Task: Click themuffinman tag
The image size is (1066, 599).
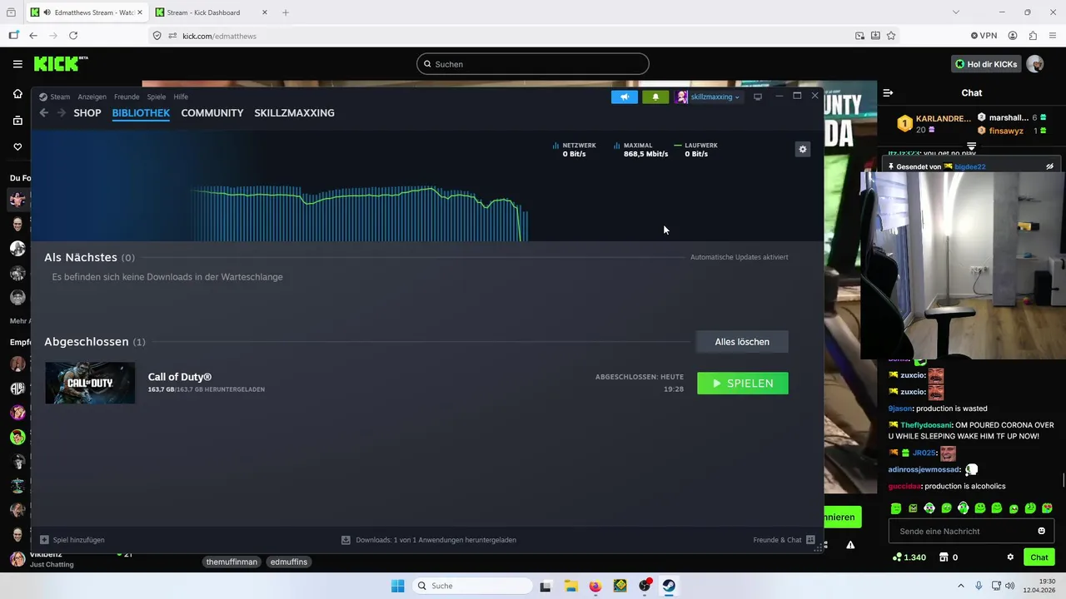Action: 232,562
